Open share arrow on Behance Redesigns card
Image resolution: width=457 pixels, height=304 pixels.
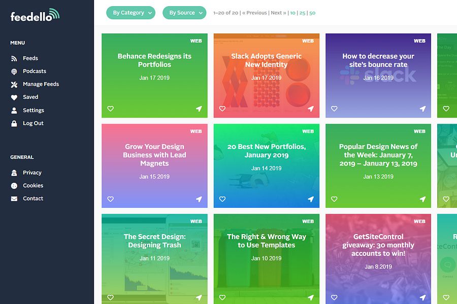click(x=199, y=108)
